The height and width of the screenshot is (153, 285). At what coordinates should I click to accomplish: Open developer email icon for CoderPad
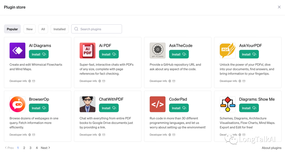174,135
